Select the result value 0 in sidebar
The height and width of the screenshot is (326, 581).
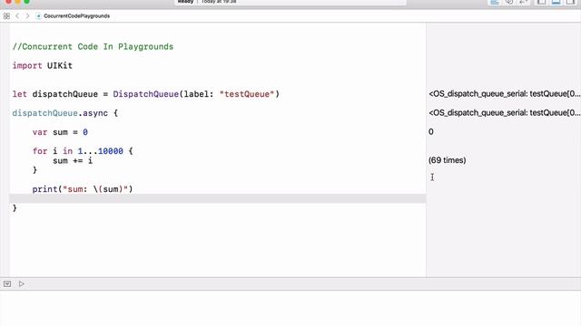click(x=431, y=131)
